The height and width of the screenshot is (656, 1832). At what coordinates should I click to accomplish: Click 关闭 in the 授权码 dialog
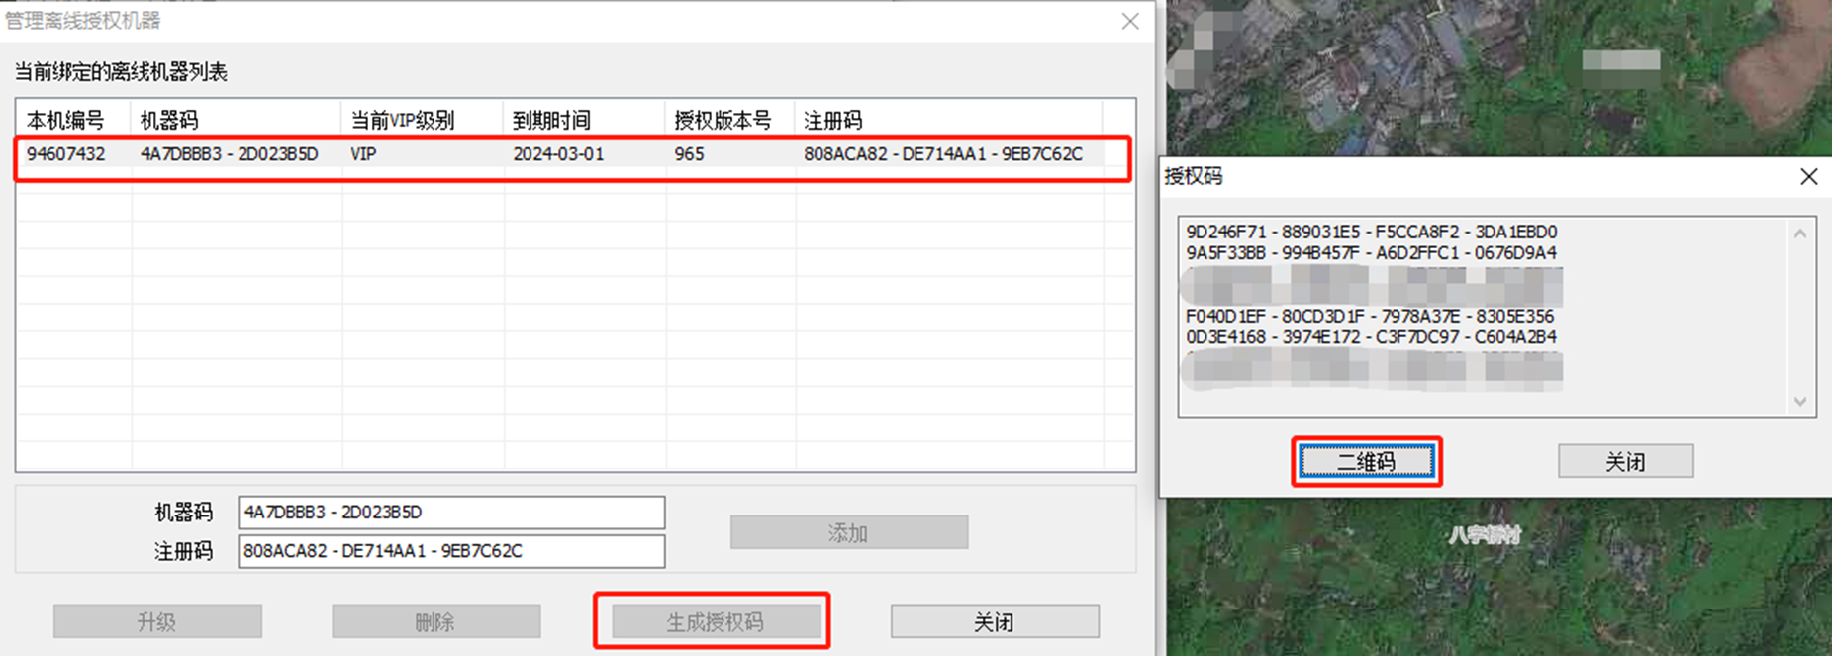(1625, 461)
